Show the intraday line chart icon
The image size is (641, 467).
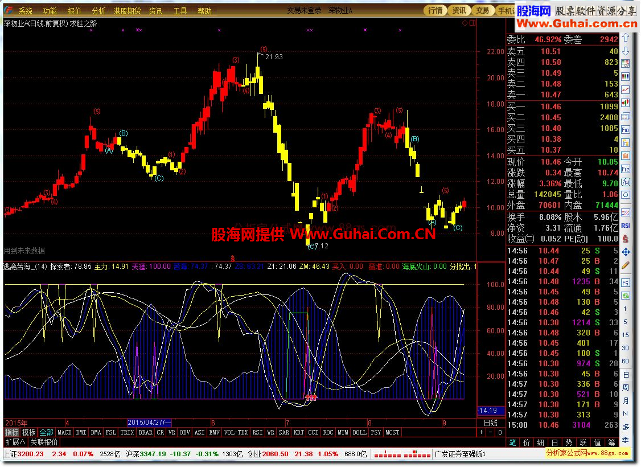(x=626, y=89)
